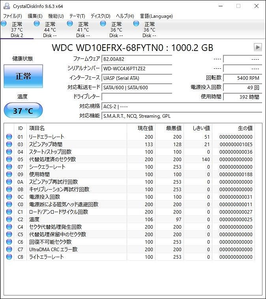Click the 対応機能 field S.M.A.R.T., NCQ
This screenshot has height=299, width=266.
182,116
